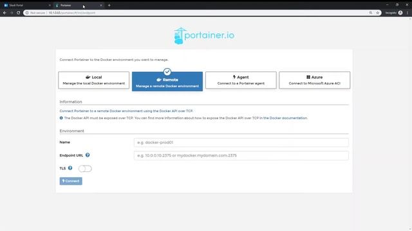
Task: Click the checkmark badge above Remote
Action: 167,71
